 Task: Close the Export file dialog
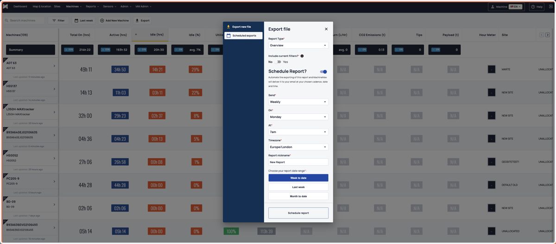click(326, 29)
